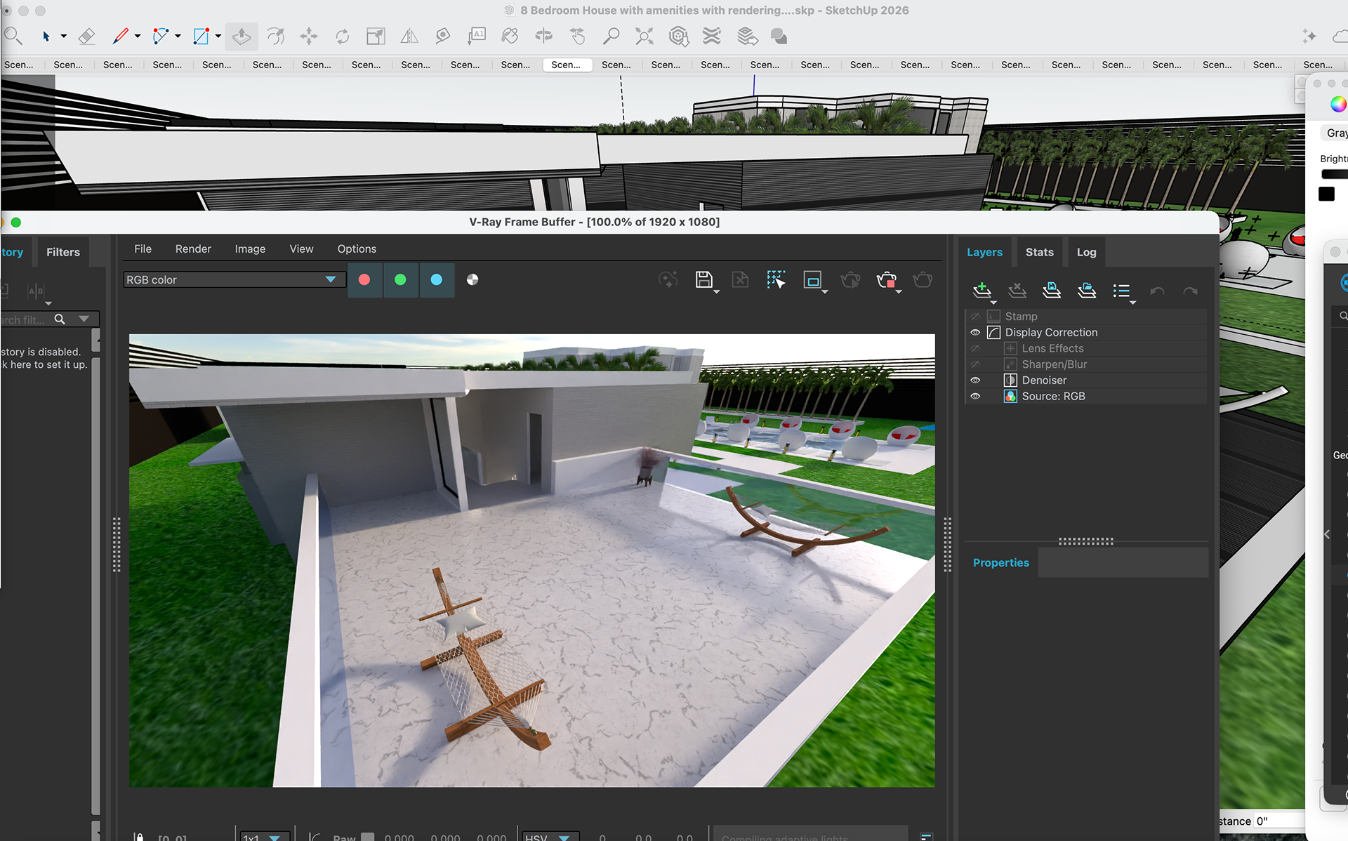
Task: Toggle the red channel button
Action: click(364, 279)
